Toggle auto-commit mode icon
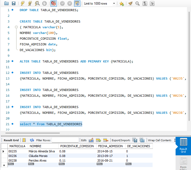The height and width of the screenshot is (170, 191). pyautogui.click(x=77, y=4)
